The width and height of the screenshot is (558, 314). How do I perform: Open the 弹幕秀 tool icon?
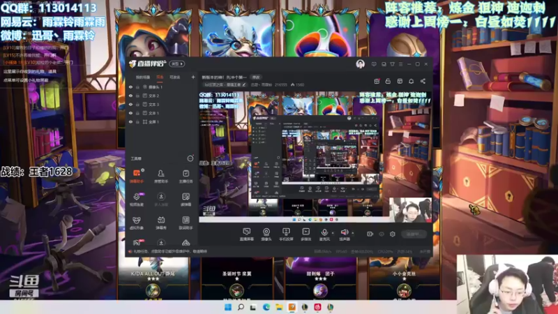[x=161, y=223]
